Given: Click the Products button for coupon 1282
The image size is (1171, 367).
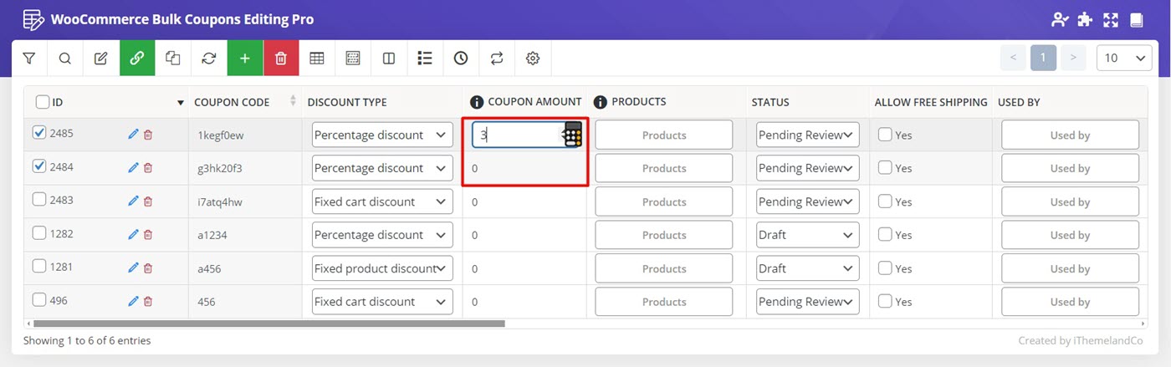Looking at the screenshot, I should (664, 235).
